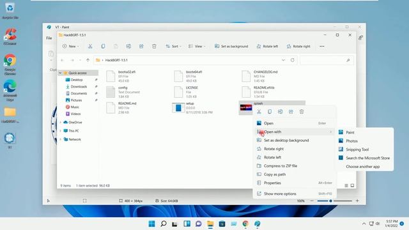Viewport: 409px width, 230px height.
Task: Click the Up one level arrow
Action: click(x=88, y=60)
